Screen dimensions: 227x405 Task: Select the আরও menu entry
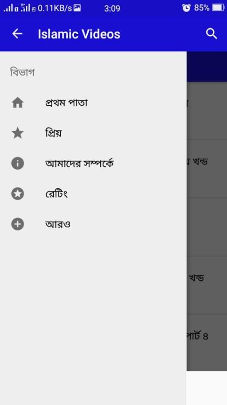(93, 224)
